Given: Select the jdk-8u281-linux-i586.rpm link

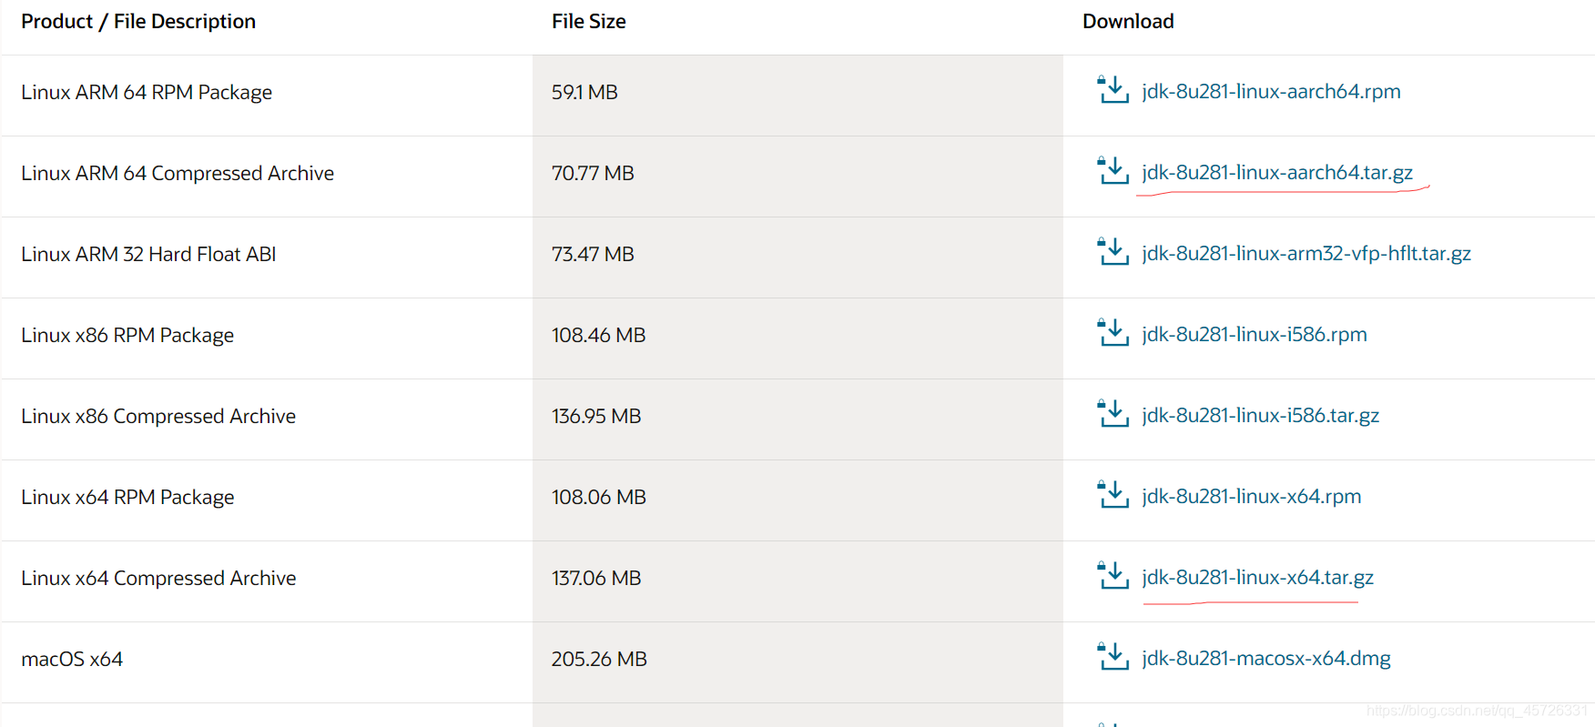Looking at the screenshot, I should click(x=1255, y=335).
